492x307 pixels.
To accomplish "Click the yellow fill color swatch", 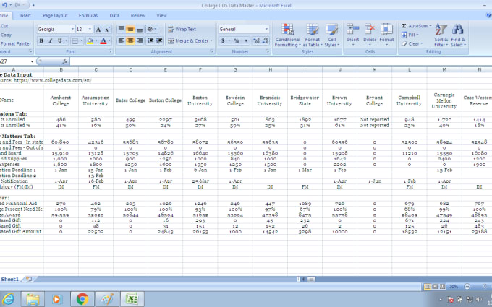I will tap(90, 40).
